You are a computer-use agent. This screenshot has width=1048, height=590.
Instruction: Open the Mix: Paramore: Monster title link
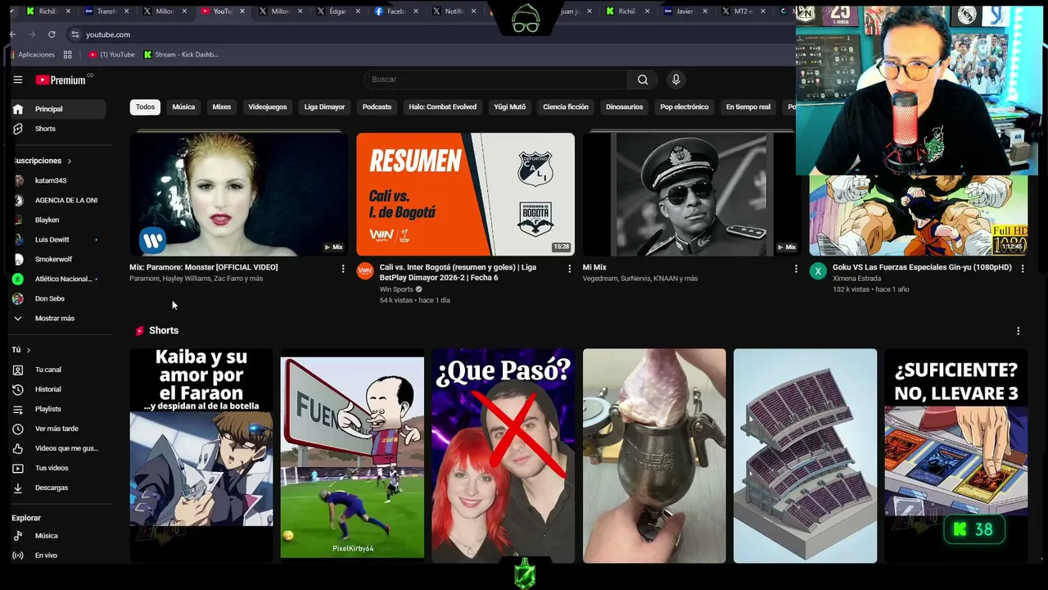point(204,267)
